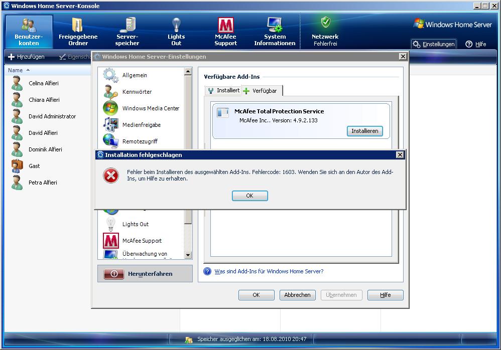Image resolution: width=501 pixels, height=350 pixels.
Task: Click the 'Speicher ausgeglichen am' status text
Action: 252,339
